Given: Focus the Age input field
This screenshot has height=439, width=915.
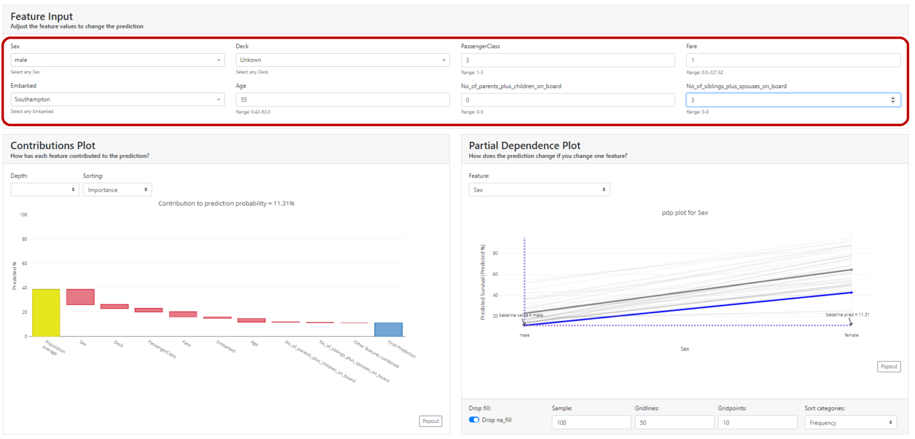Looking at the screenshot, I should [x=343, y=99].
